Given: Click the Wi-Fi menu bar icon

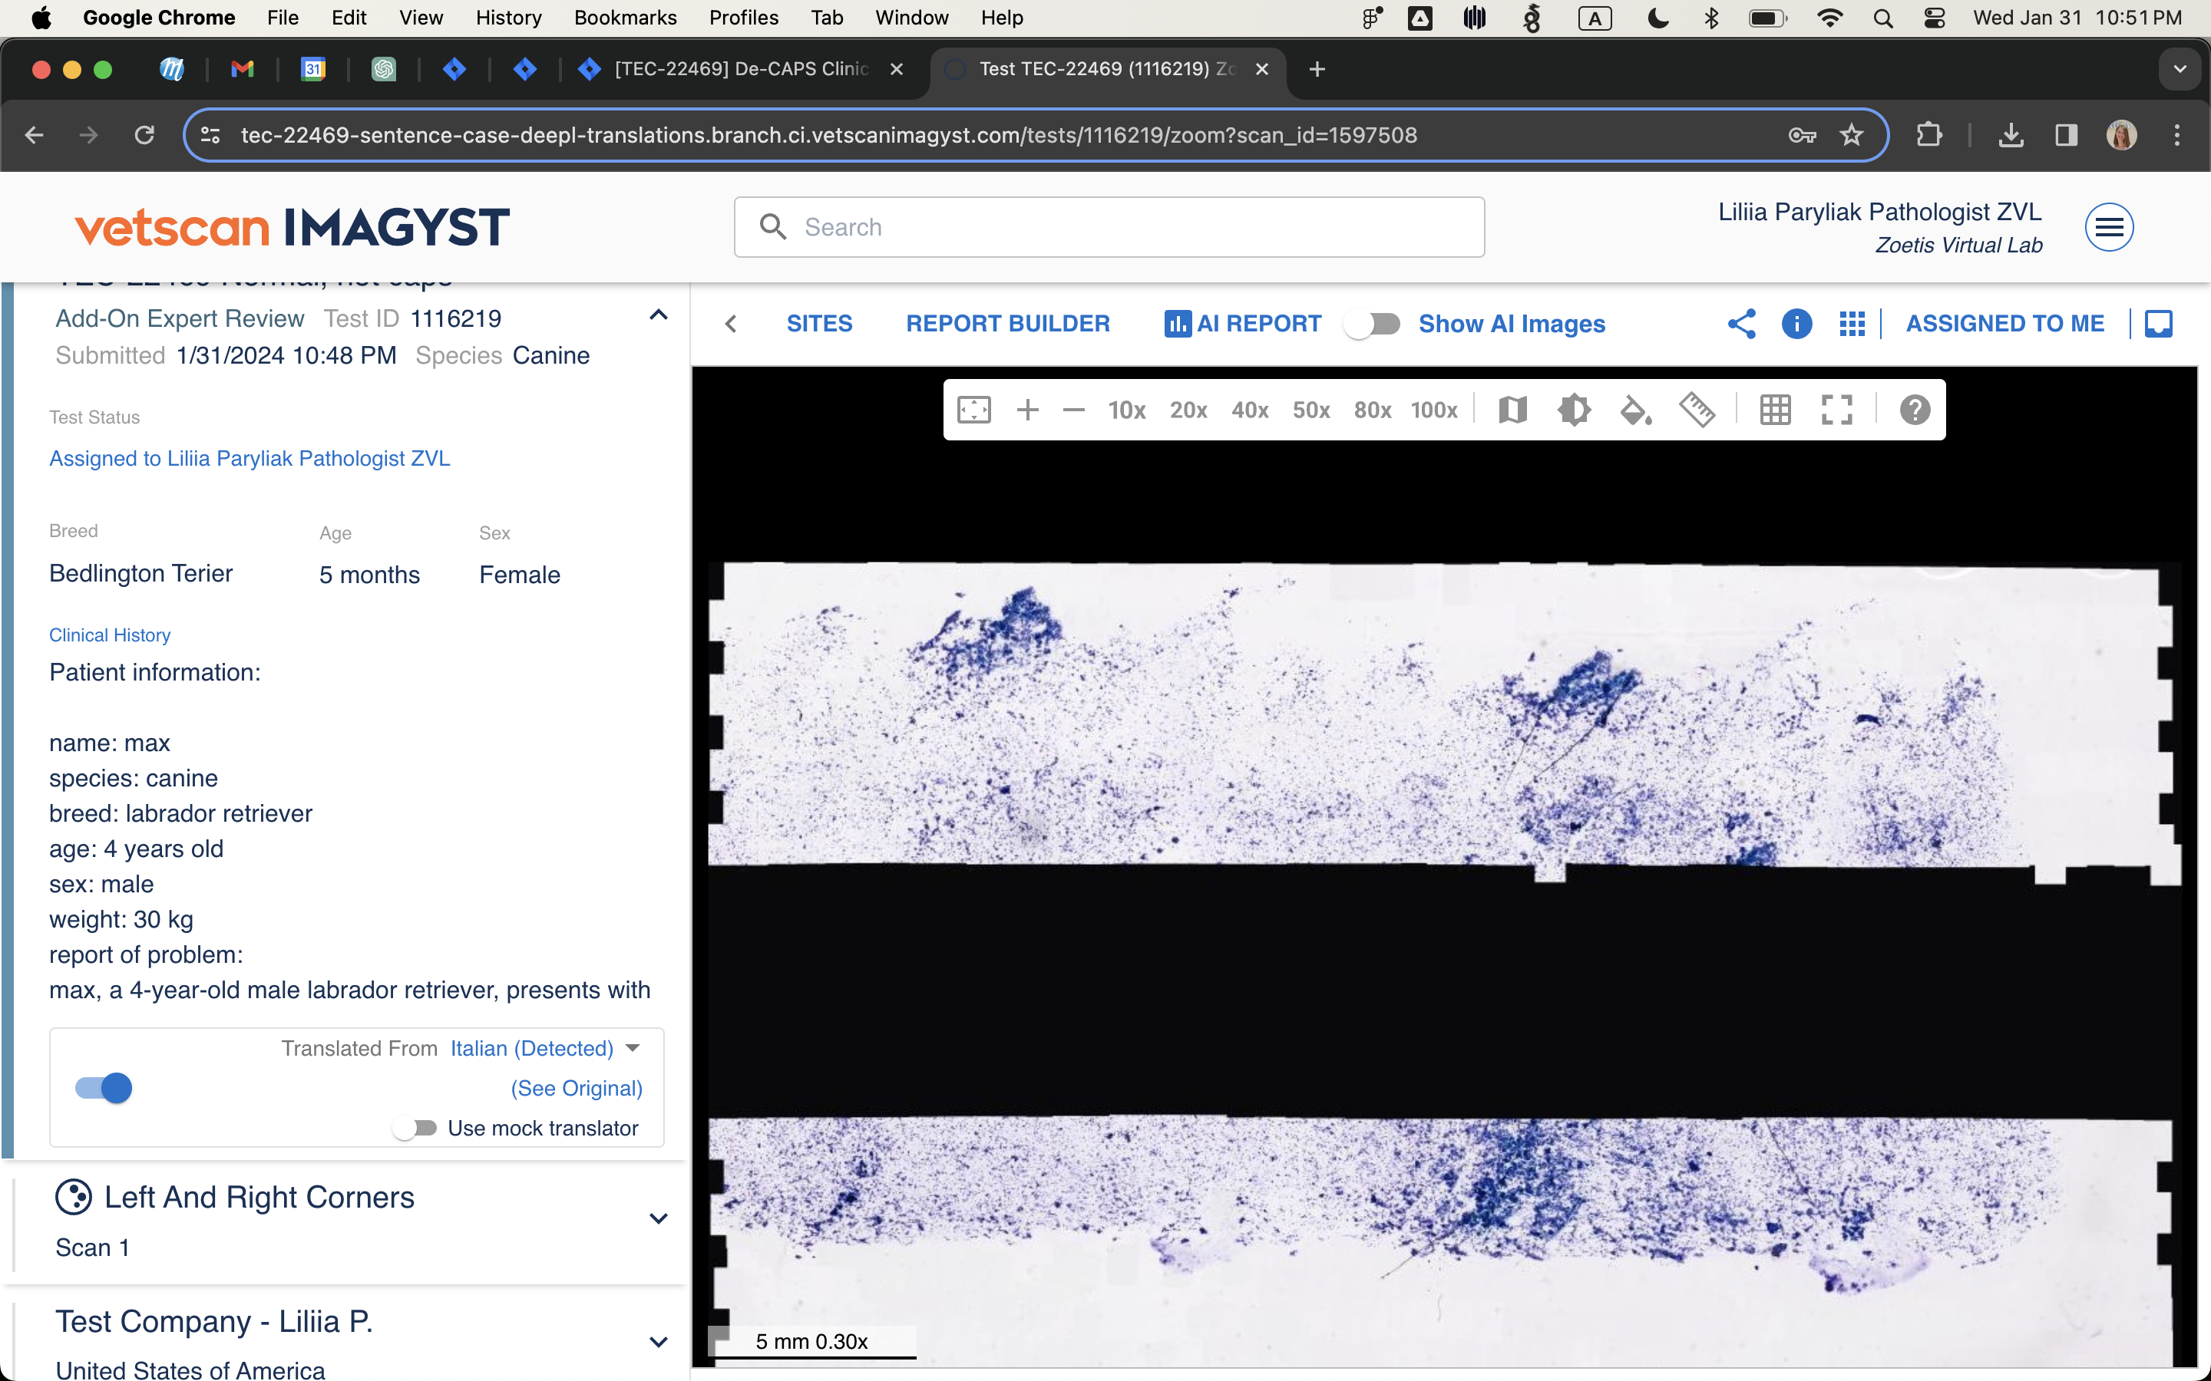Looking at the screenshot, I should 1830,18.
